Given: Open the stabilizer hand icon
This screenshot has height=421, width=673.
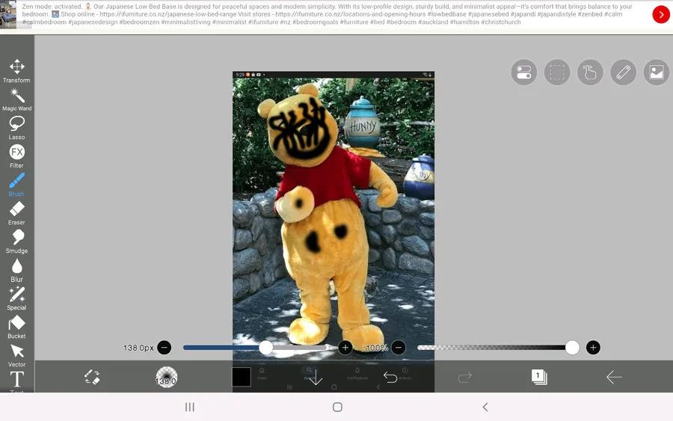Looking at the screenshot, I should [x=590, y=72].
